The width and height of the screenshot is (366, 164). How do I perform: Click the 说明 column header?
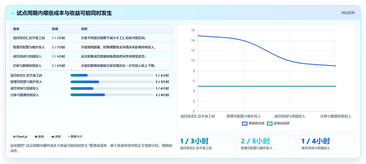coord(84,29)
